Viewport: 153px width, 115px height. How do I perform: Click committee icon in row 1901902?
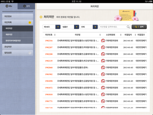point(103,74)
